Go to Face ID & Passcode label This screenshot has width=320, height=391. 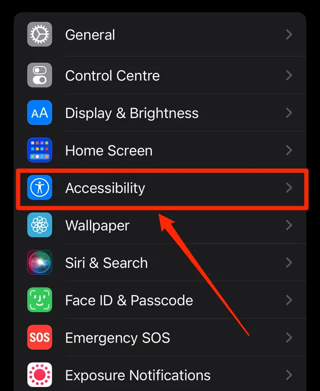click(x=129, y=300)
